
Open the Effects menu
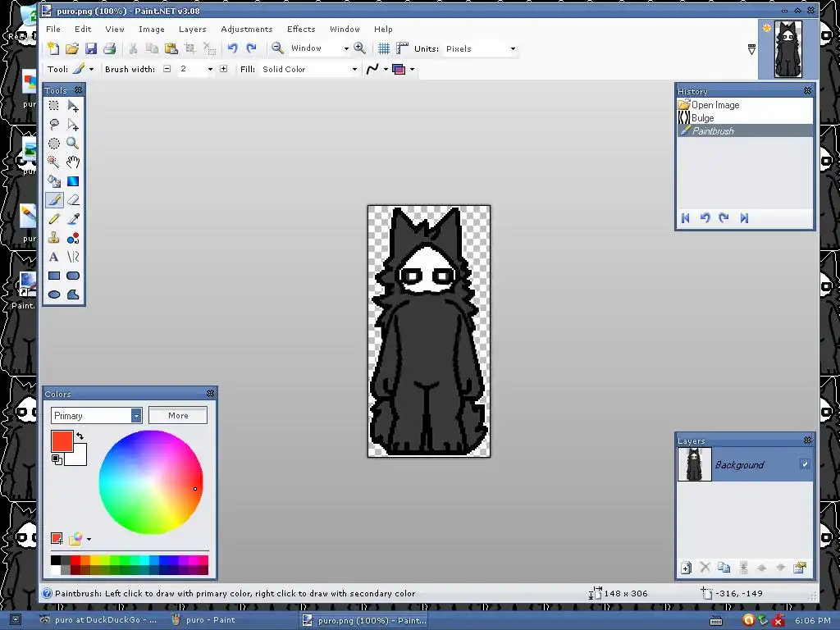[301, 29]
